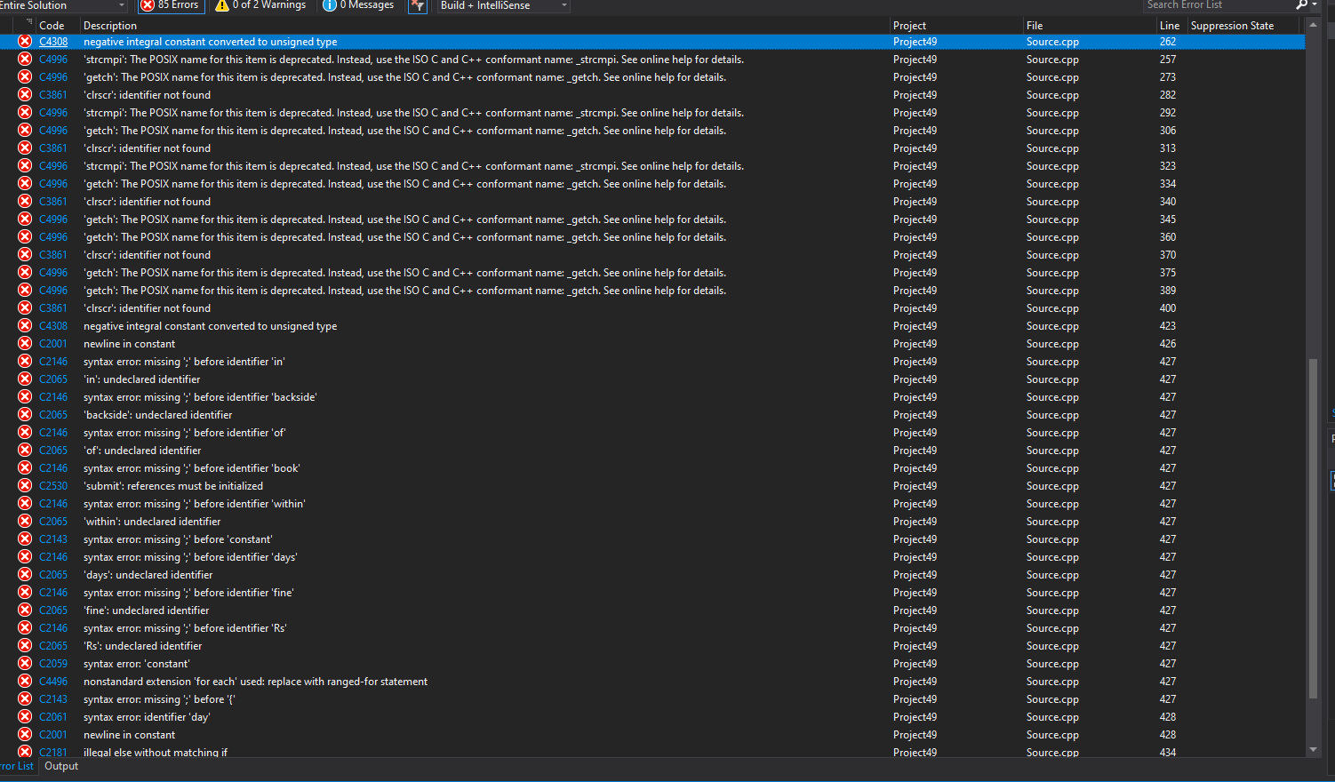Click error icon beside "syntax error: 'constant'"
The image size is (1335, 782).
pyautogui.click(x=25, y=664)
